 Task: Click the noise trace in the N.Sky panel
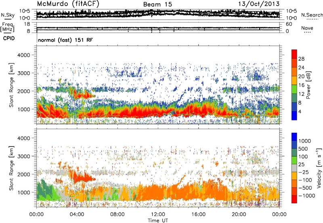coord(158,14)
